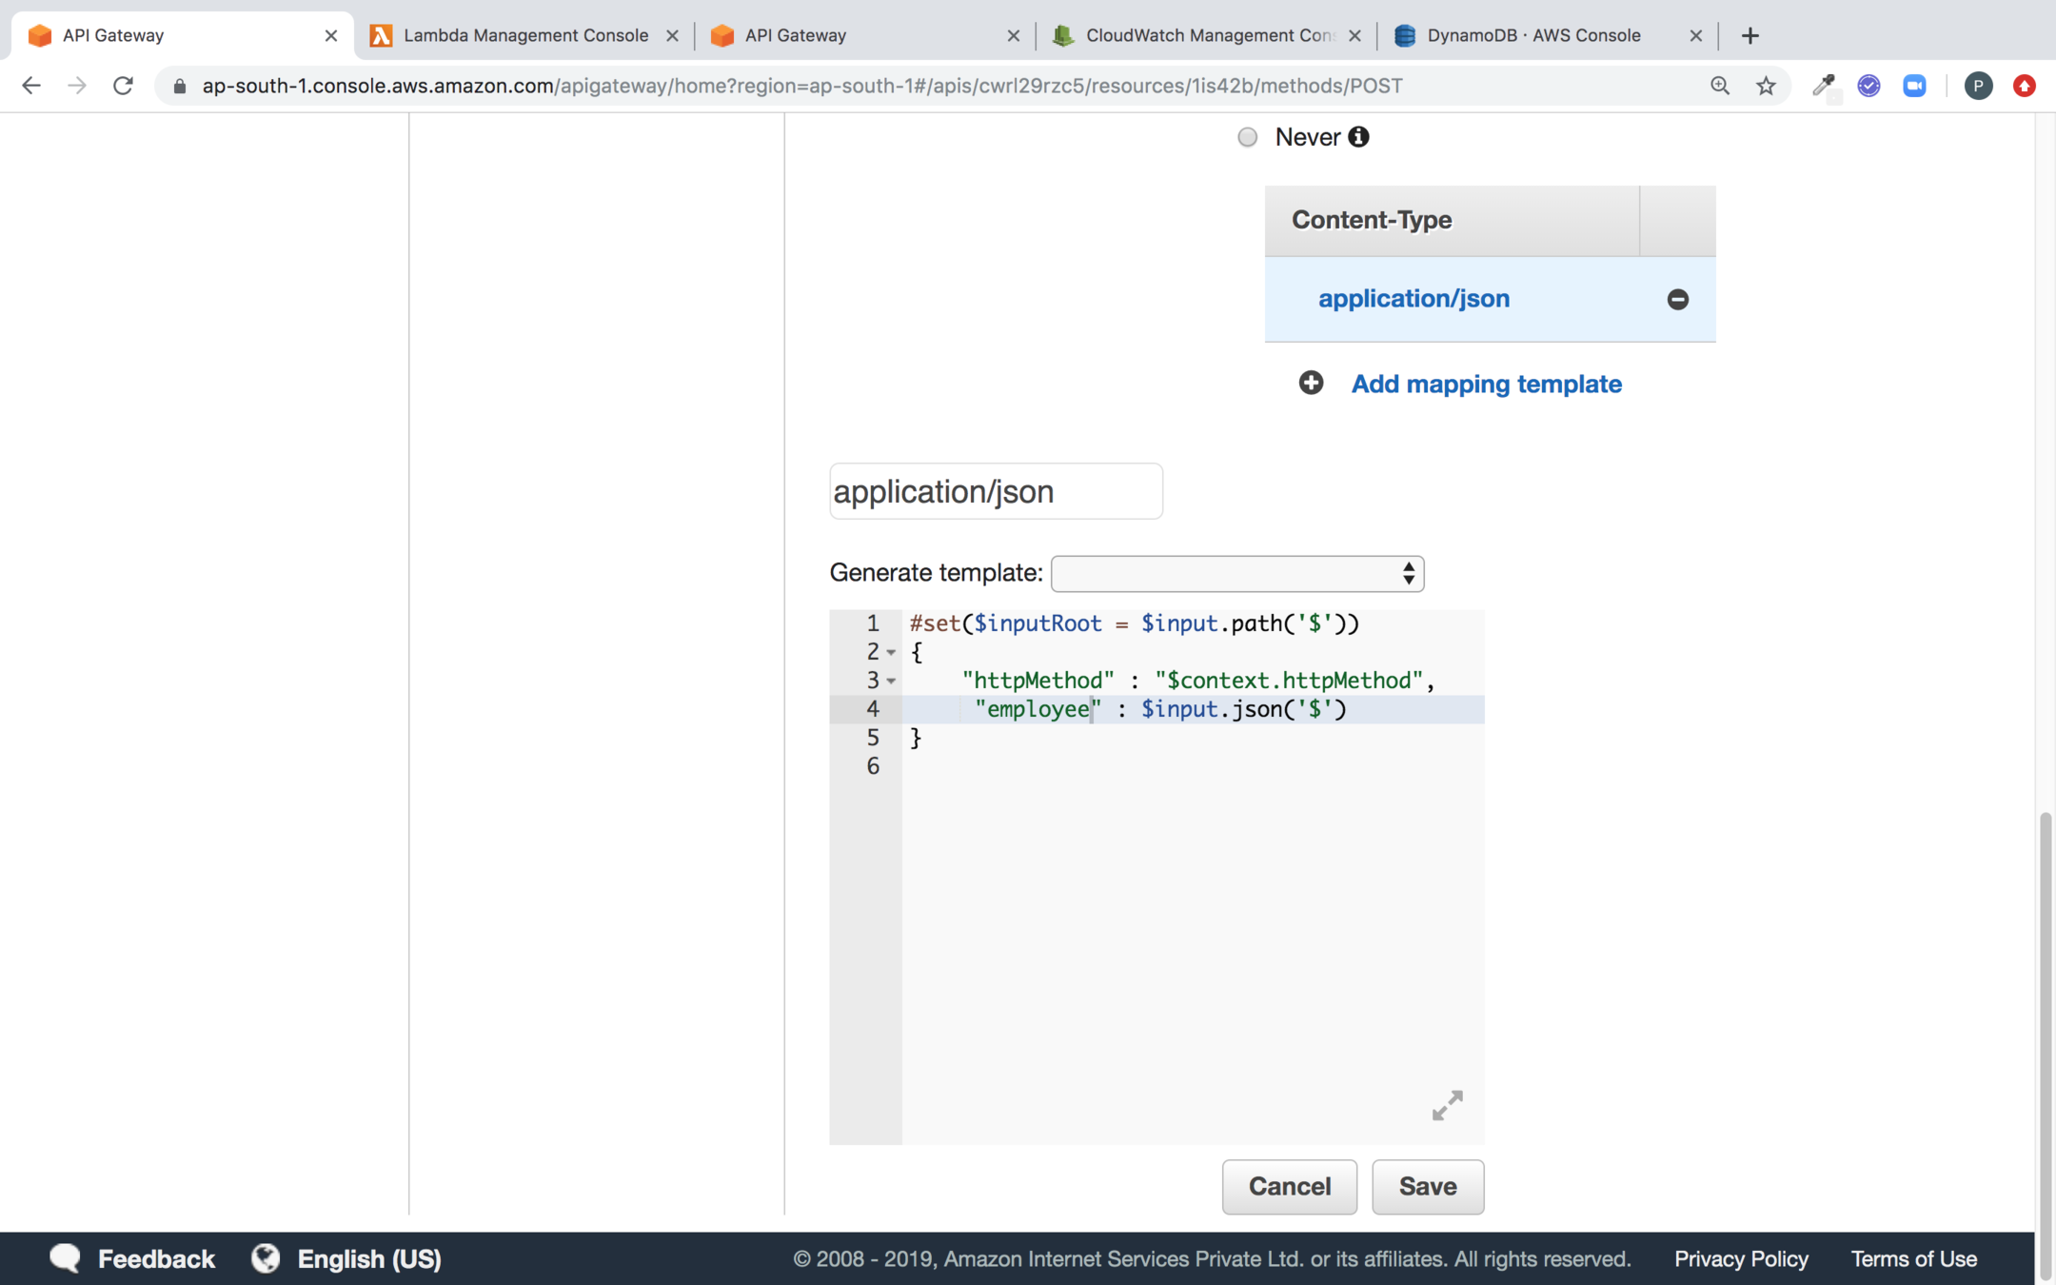
Task: Switch to DynamoDB AWS Console tab
Action: click(x=1532, y=35)
